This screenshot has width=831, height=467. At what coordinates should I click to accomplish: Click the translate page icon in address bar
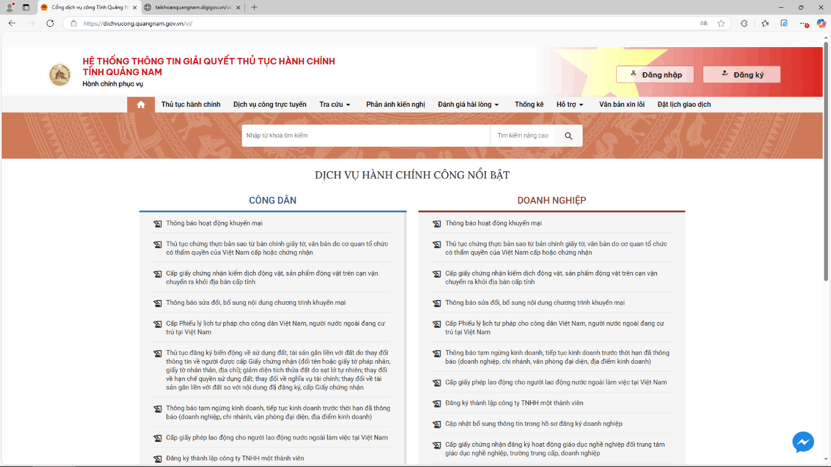click(x=704, y=23)
